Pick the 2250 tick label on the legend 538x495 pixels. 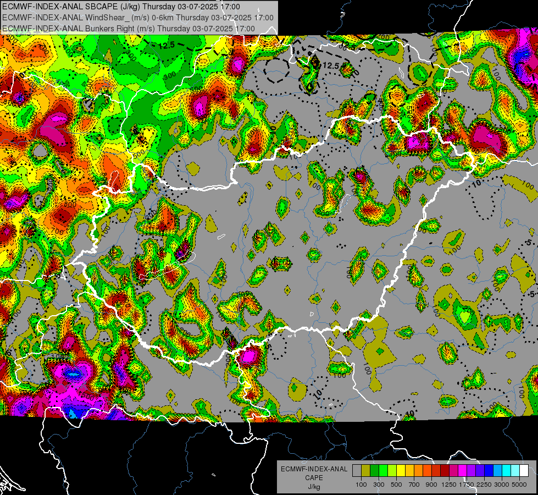click(x=484, y=485)
